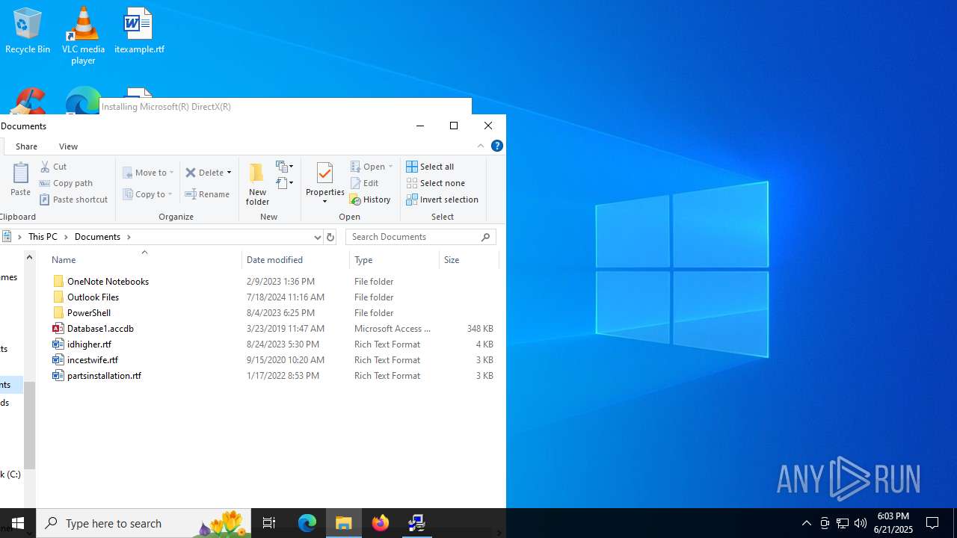Click Select all
The height and width of the screenshot is (538, 957).
click(x=431, y=167)
